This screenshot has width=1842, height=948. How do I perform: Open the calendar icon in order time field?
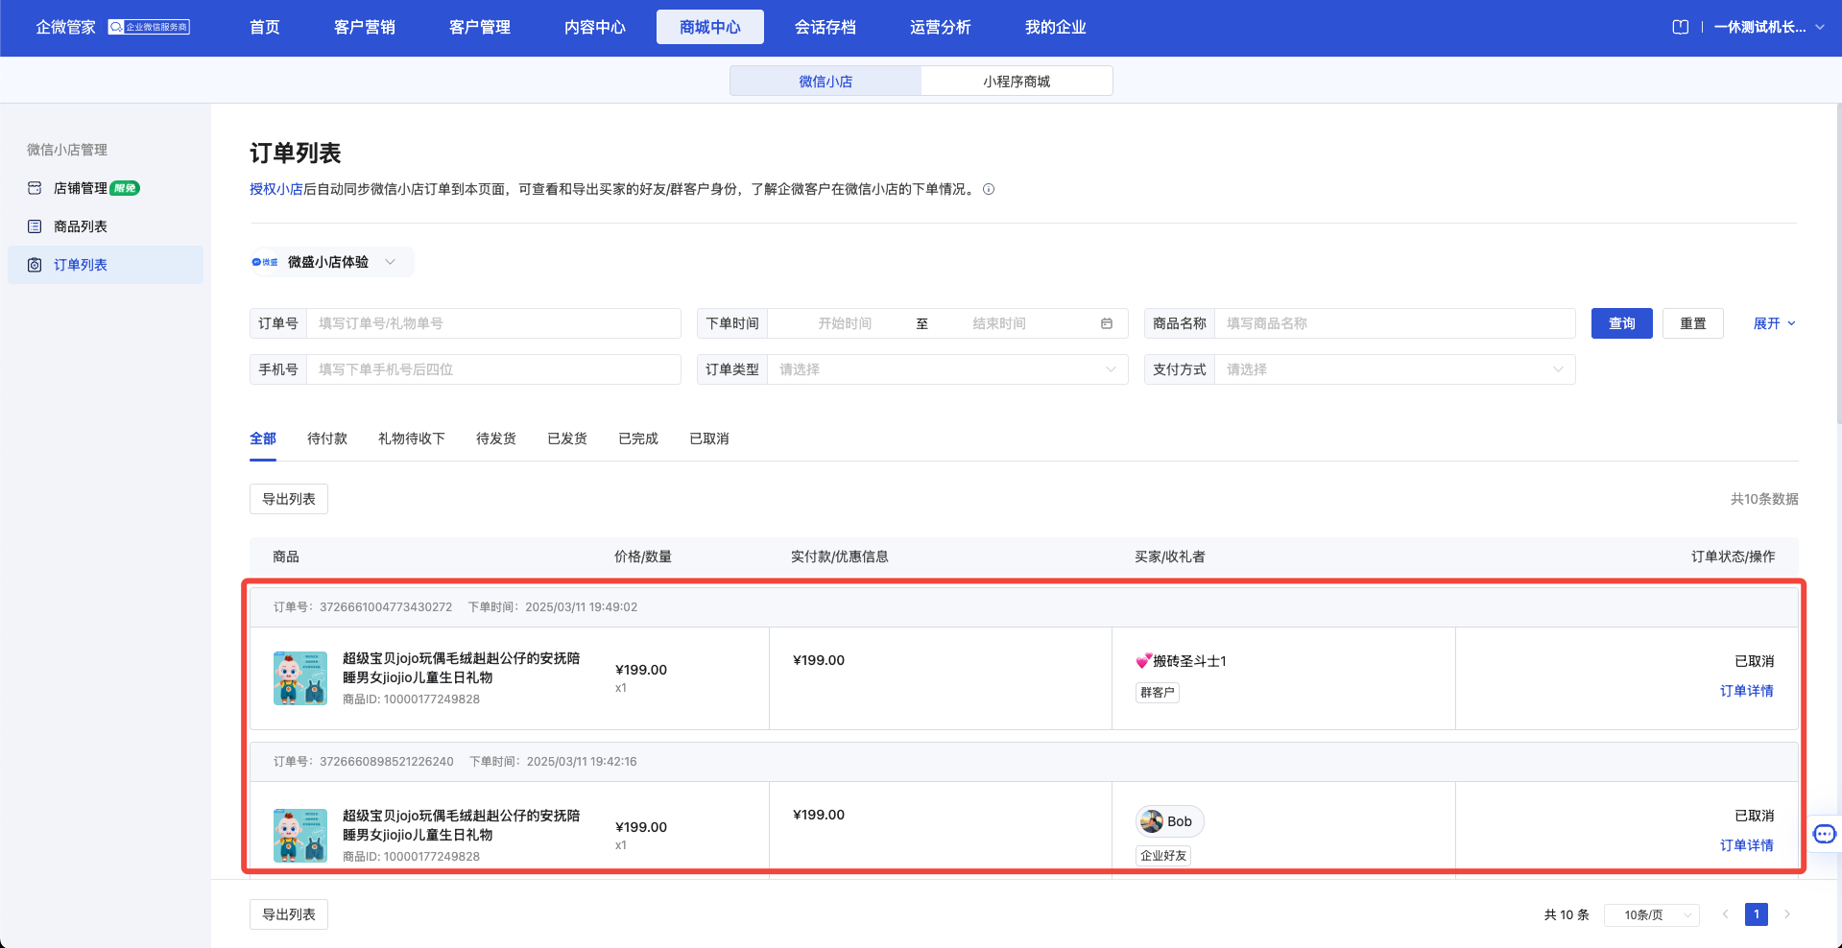1107,323
